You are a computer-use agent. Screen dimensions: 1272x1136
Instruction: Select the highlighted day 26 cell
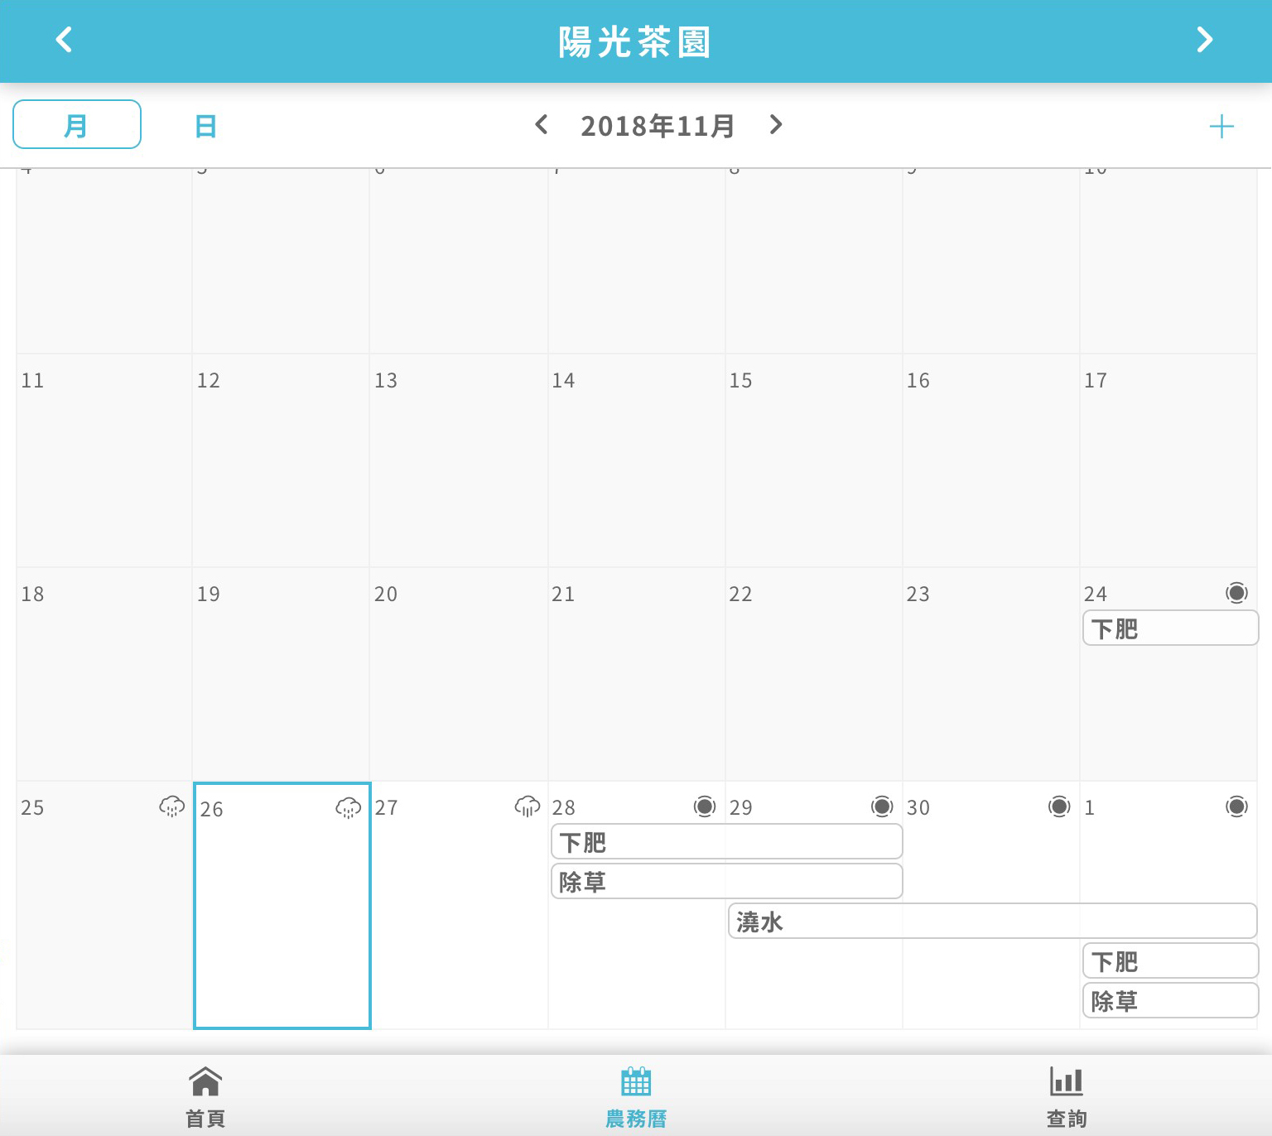click(282, 911)
